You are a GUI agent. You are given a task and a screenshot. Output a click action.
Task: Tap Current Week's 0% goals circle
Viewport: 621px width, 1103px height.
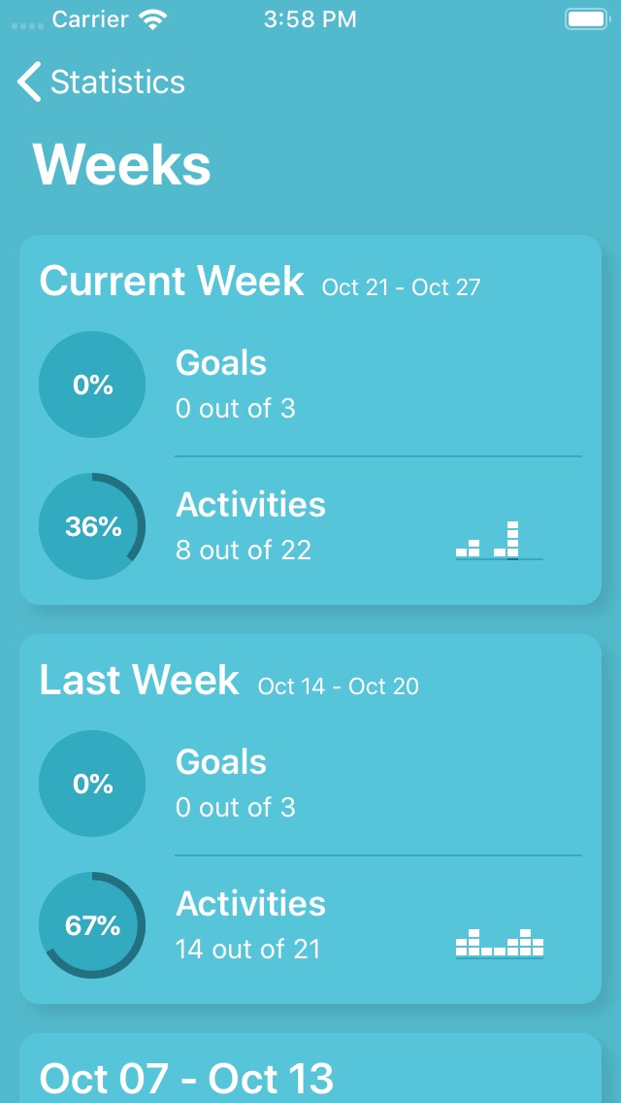tap(92, 384)
